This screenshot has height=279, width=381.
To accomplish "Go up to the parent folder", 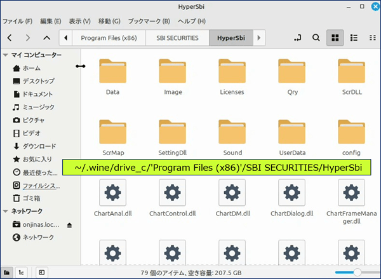I will pos(46,37).
